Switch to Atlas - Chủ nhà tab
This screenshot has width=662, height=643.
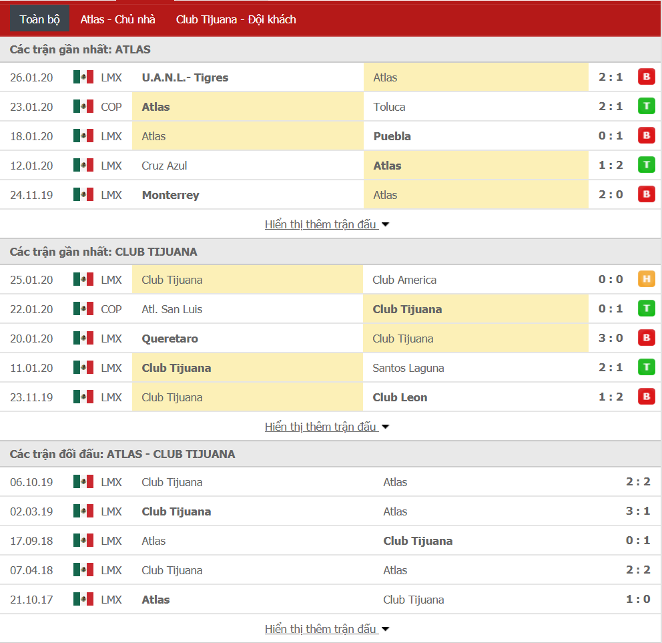[x=118, y=19]
